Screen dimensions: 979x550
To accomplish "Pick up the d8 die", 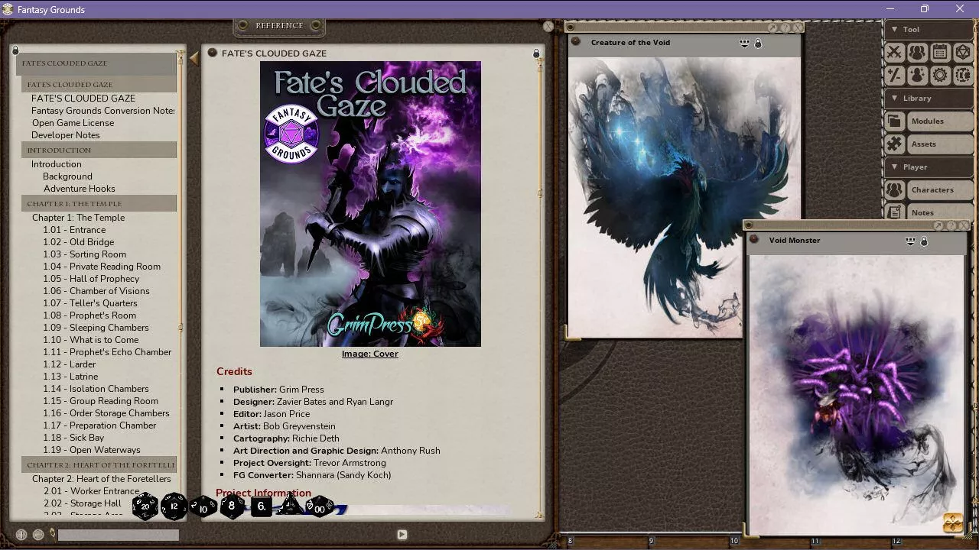I will click(232, 506).
